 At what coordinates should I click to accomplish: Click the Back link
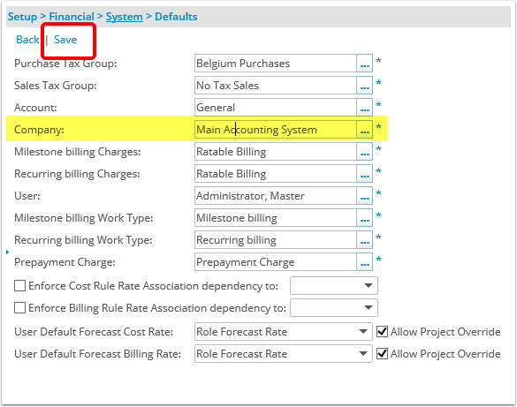(x=27, y=40)
